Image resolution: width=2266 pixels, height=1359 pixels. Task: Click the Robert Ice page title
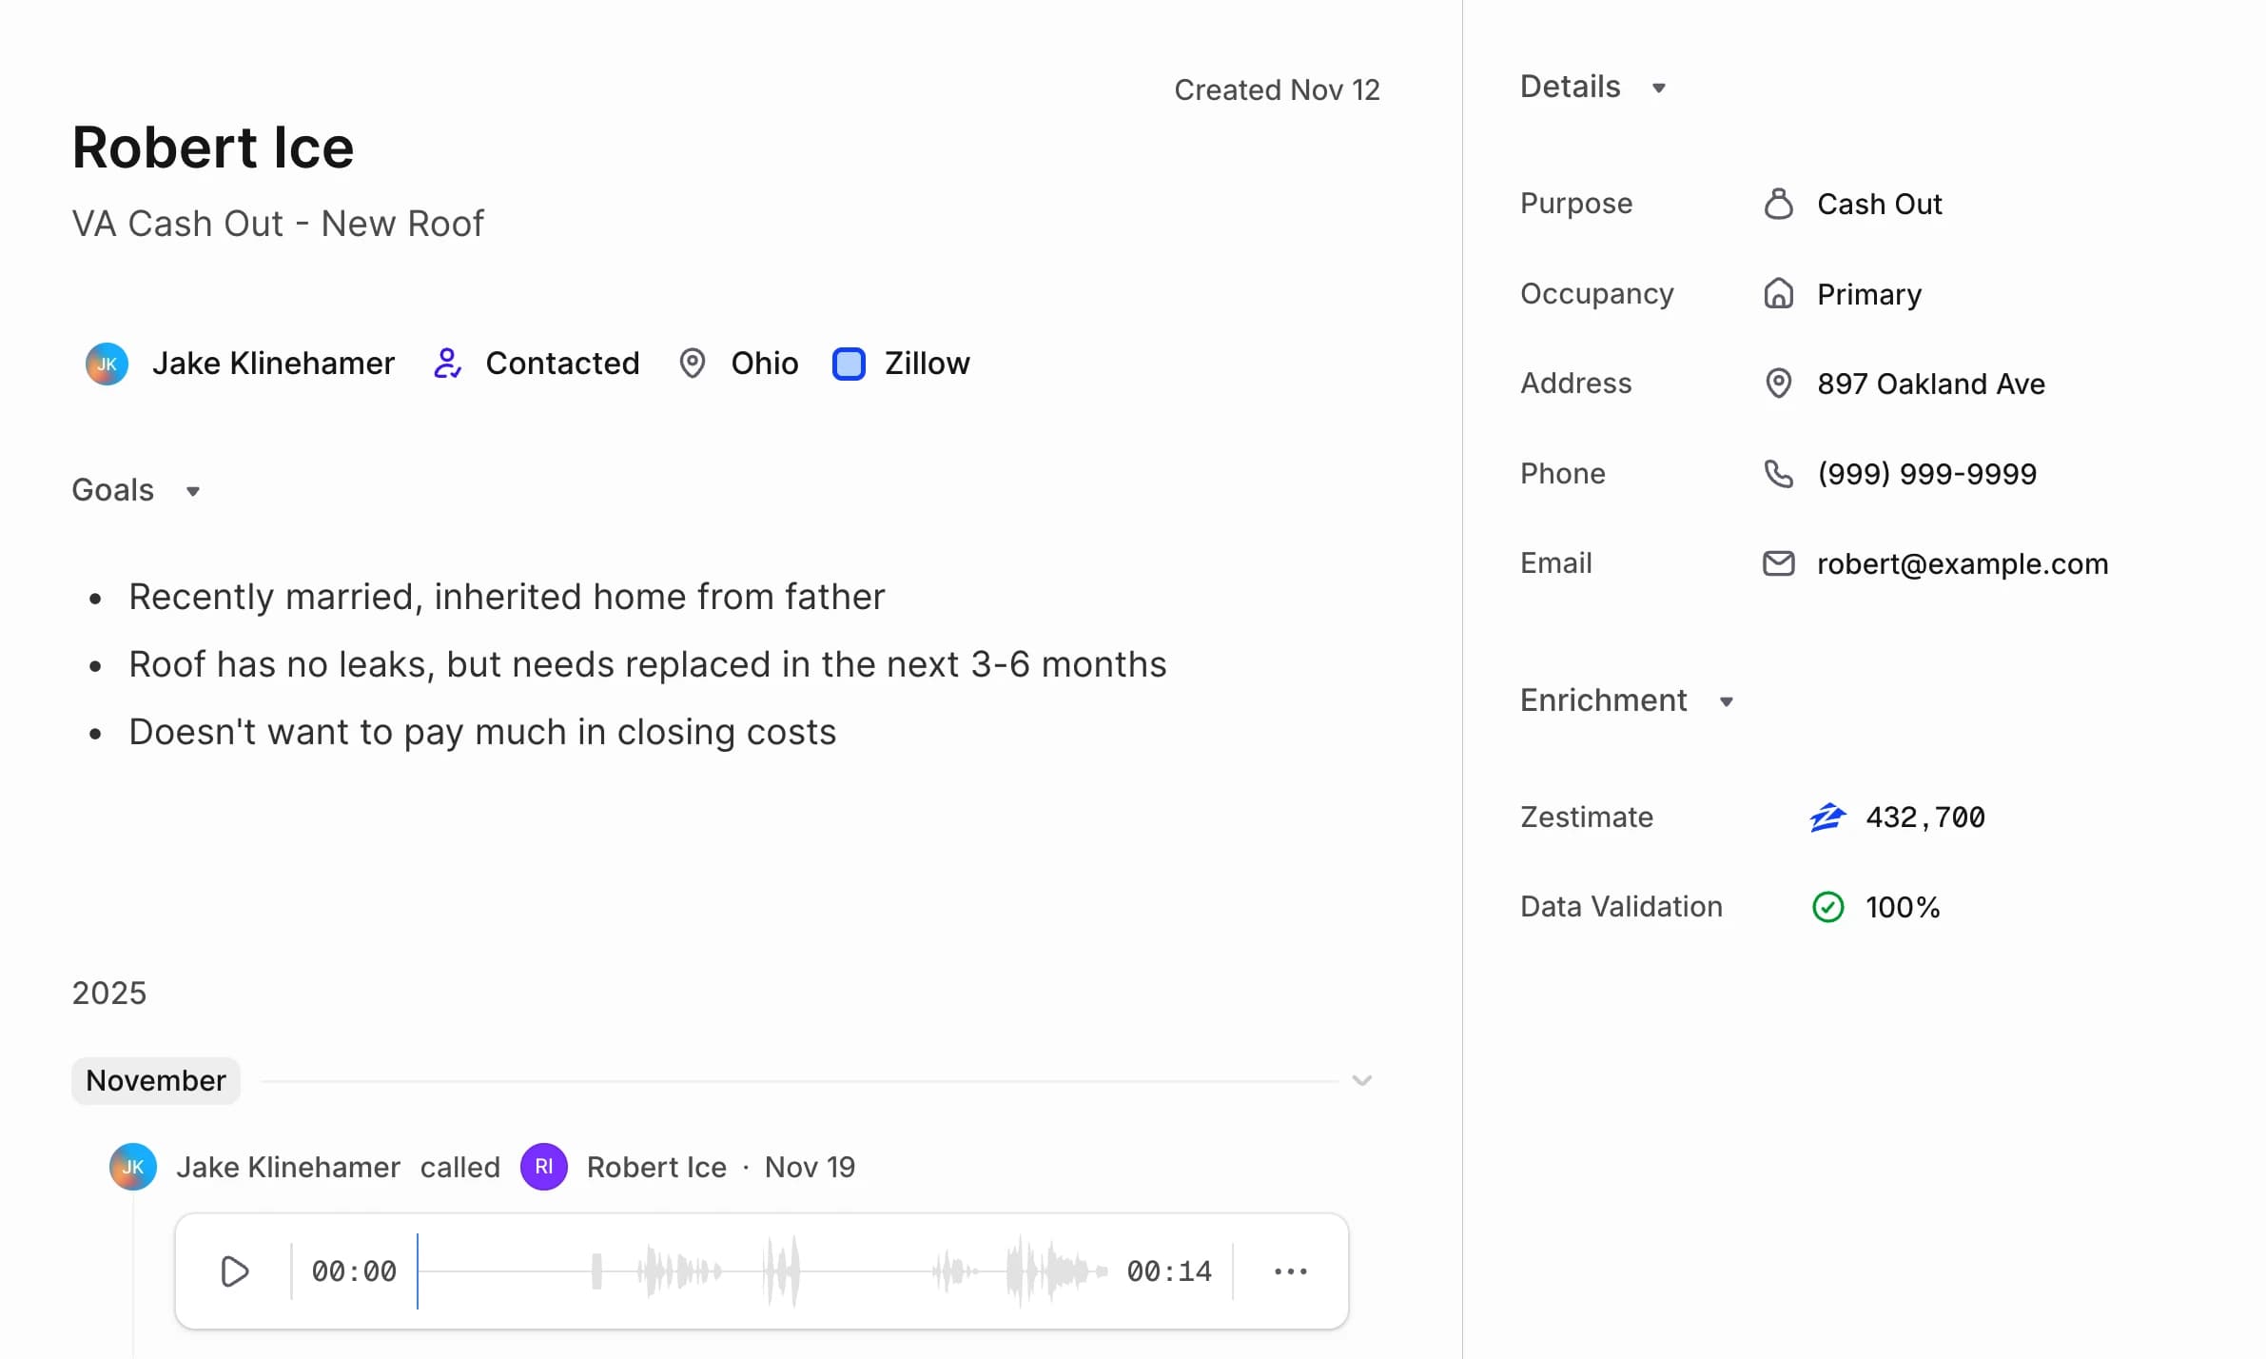211,146
